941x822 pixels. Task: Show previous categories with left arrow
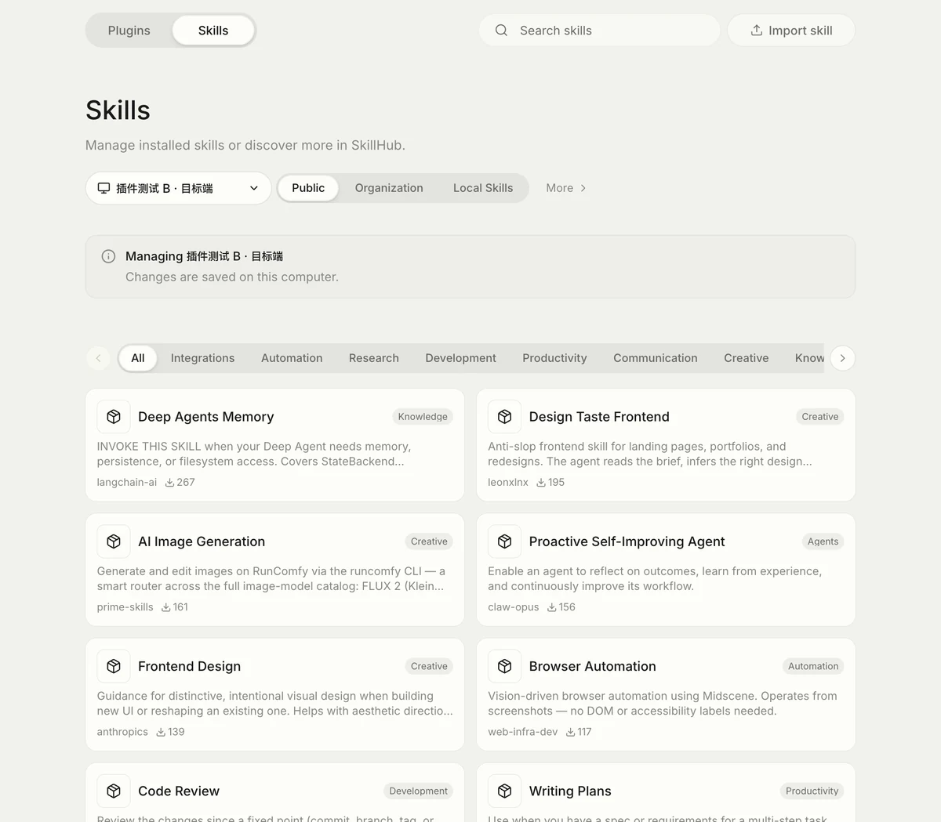click(98, 358)
